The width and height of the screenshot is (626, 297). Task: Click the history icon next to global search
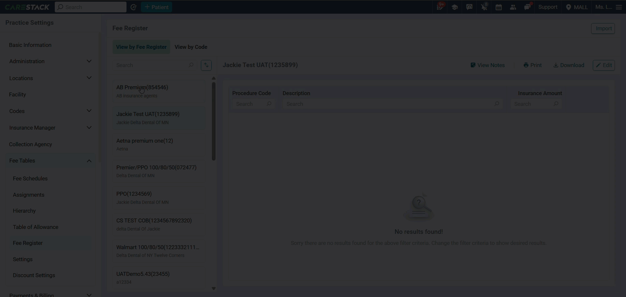click(x=133, y=7)
